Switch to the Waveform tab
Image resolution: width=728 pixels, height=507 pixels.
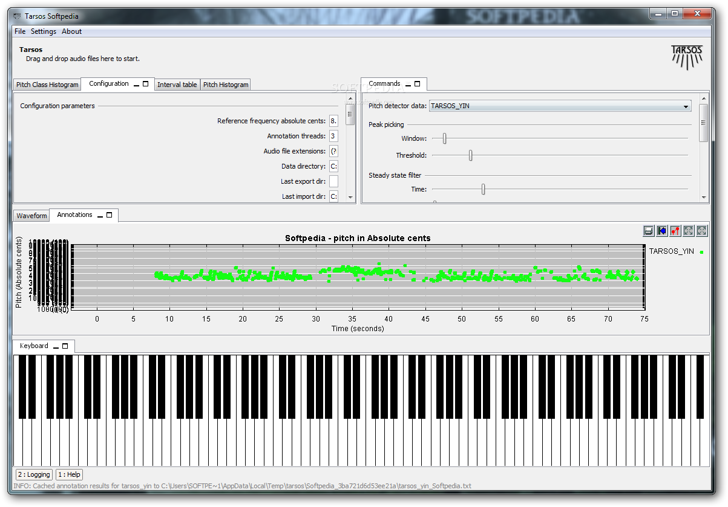click(x=31, y=216)
